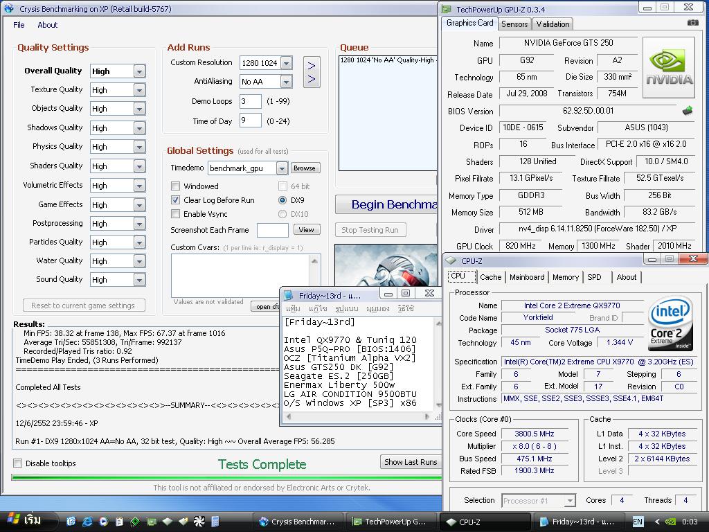Open the File menu
Screen dimensions: 709x532
coord(19,25)
